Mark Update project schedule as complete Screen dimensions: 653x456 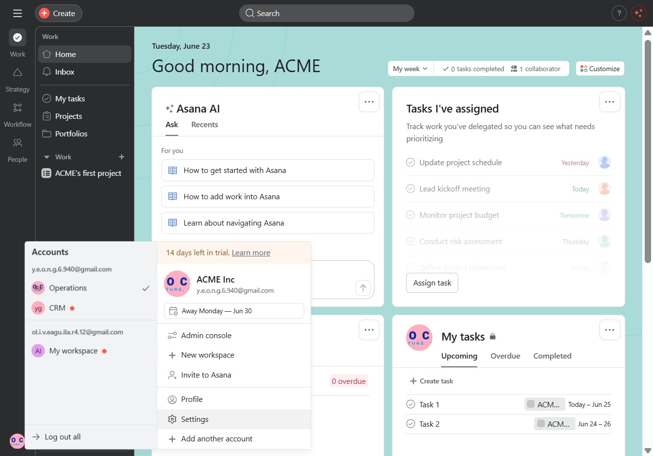click(x=410, y=162)
